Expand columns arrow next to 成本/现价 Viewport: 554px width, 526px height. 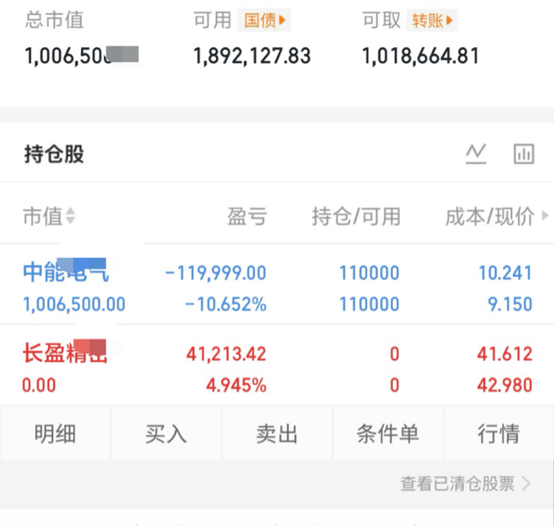[545, 215]
